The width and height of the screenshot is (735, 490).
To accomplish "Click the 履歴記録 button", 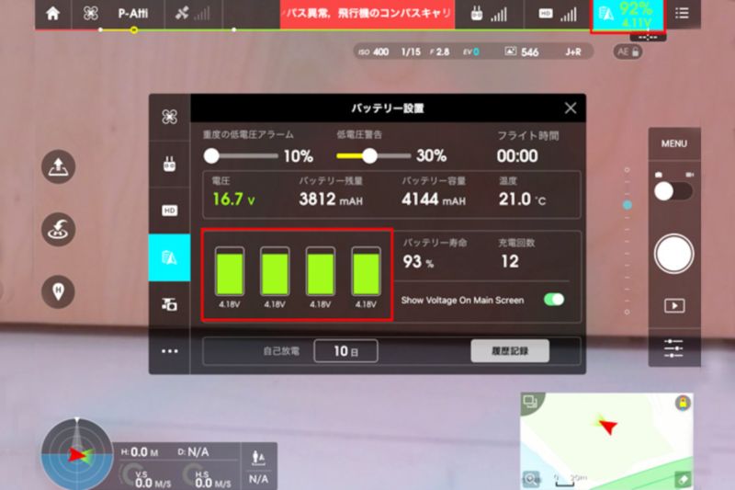I will point(510,350).
